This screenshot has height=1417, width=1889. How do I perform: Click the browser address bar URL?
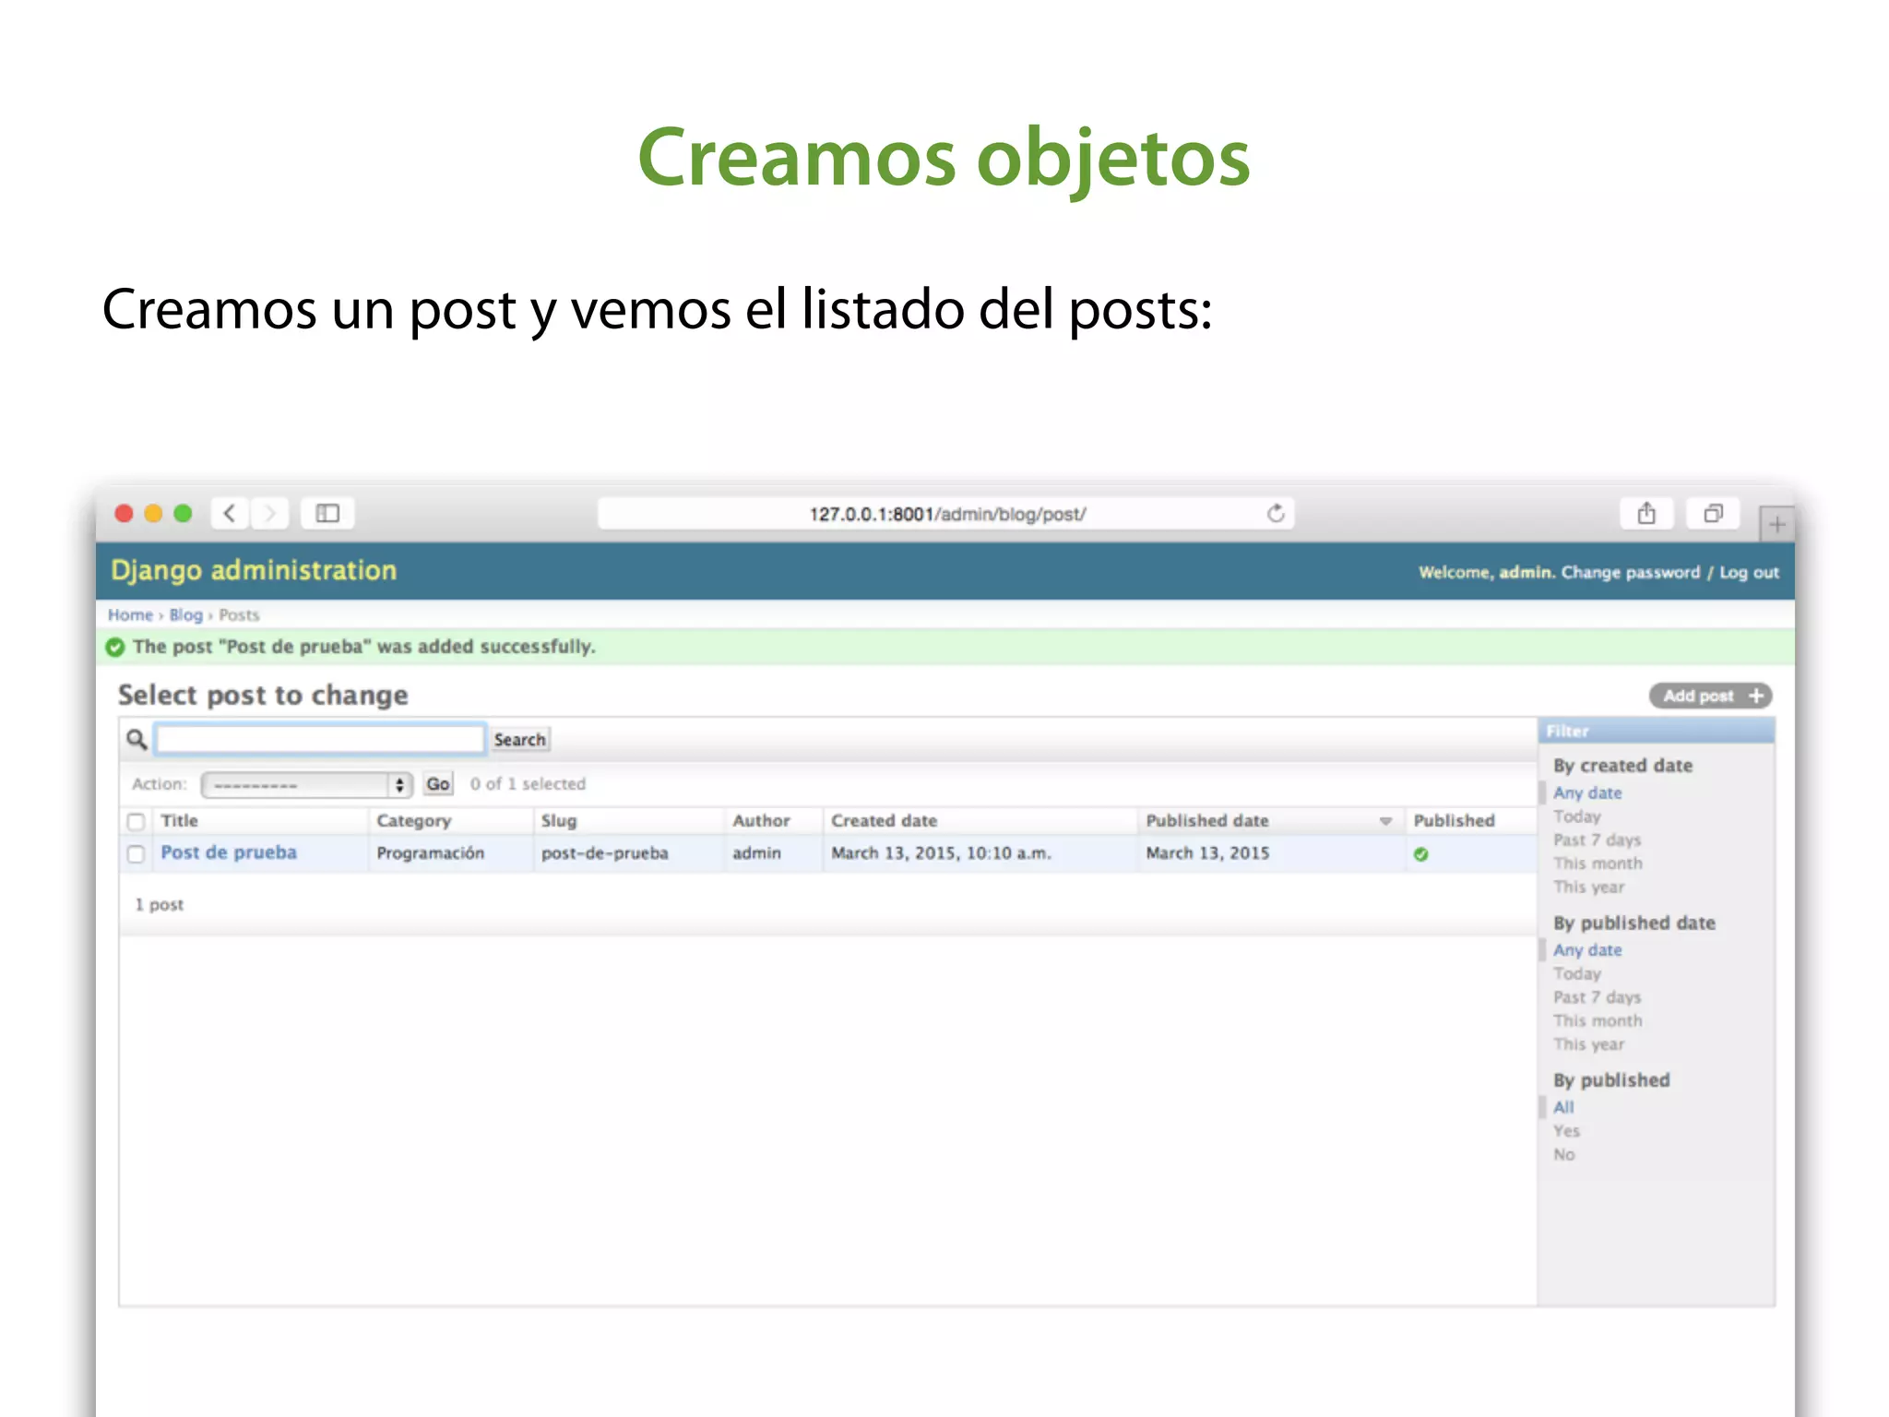(946, 514)
